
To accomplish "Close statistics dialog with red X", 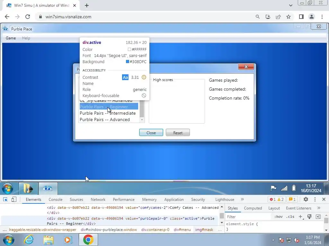I will pos(246,67).
